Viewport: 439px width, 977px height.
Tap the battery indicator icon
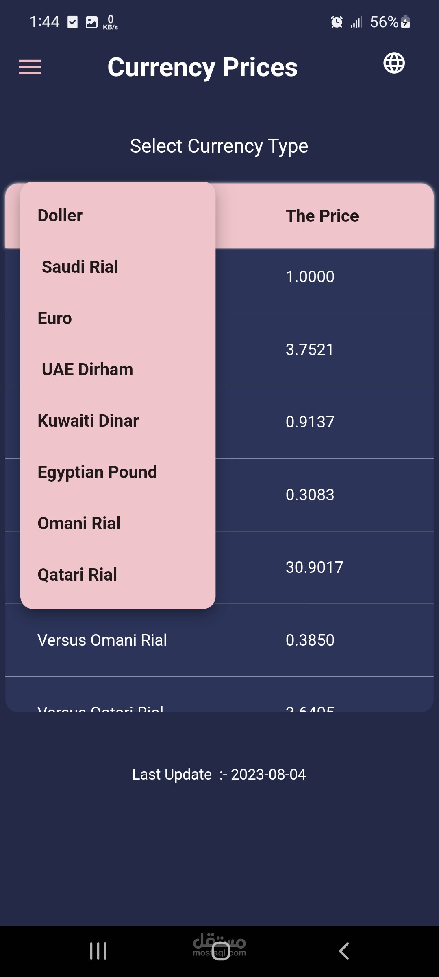(405, 22)
